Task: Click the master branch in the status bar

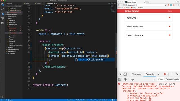Action: [x=4, y=100]
